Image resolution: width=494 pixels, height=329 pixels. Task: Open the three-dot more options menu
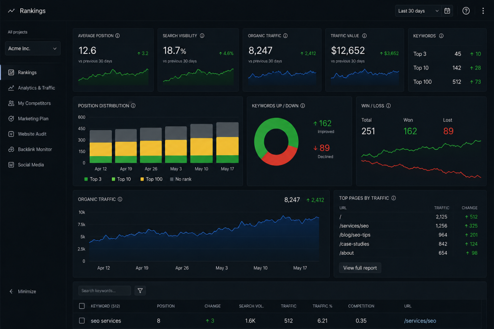pos(483,11)
